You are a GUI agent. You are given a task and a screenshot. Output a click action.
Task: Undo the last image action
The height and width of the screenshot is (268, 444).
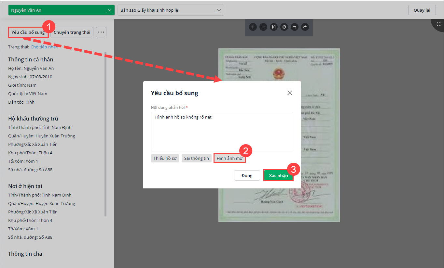tap(295, 27)
